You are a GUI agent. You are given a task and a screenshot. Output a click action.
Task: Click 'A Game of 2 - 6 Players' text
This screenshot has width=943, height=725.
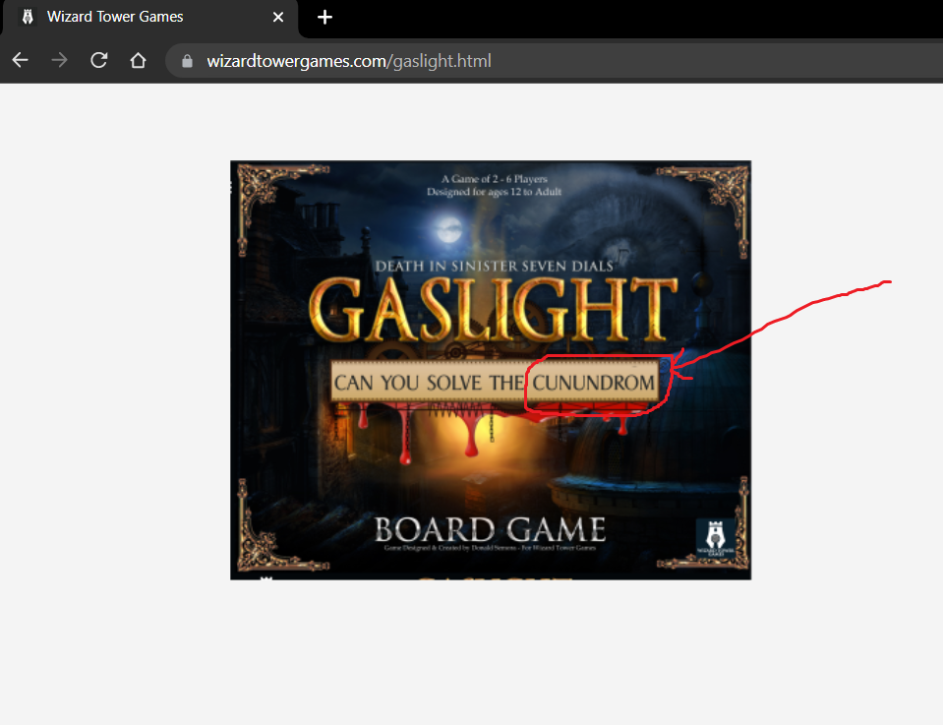(x=495, y=179)
